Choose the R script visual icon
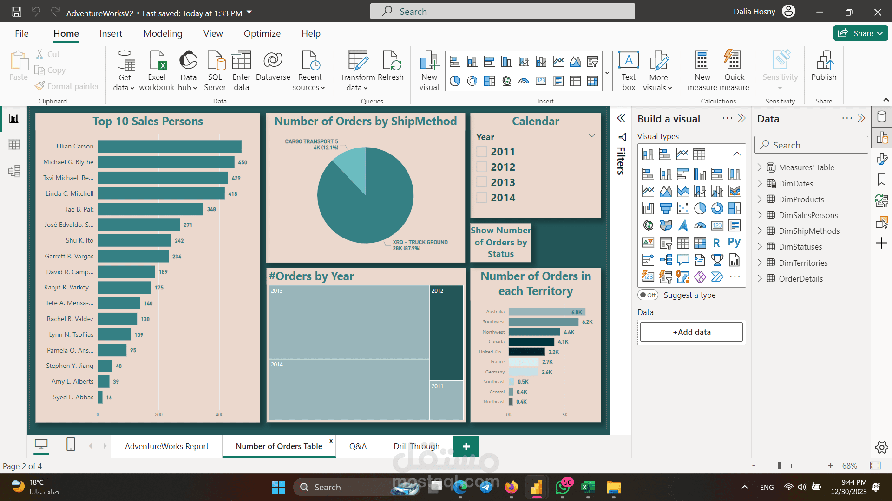This screenshot has height=501, width=892. [717, 243]
